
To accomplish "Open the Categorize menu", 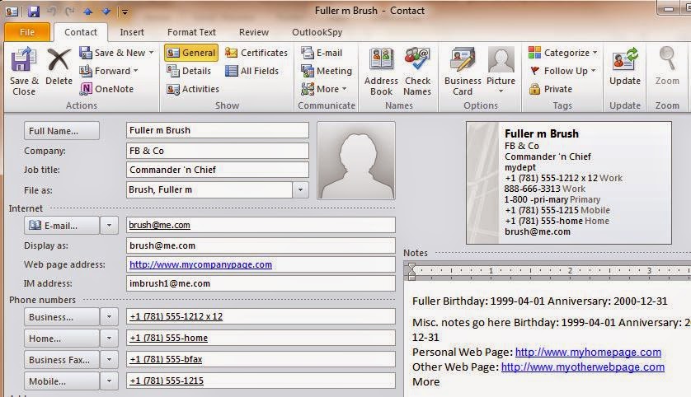I will pos(562,53).
